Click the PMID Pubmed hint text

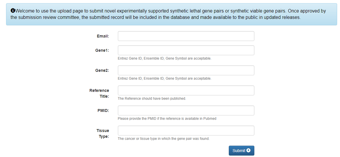click(x=167, y=119)
